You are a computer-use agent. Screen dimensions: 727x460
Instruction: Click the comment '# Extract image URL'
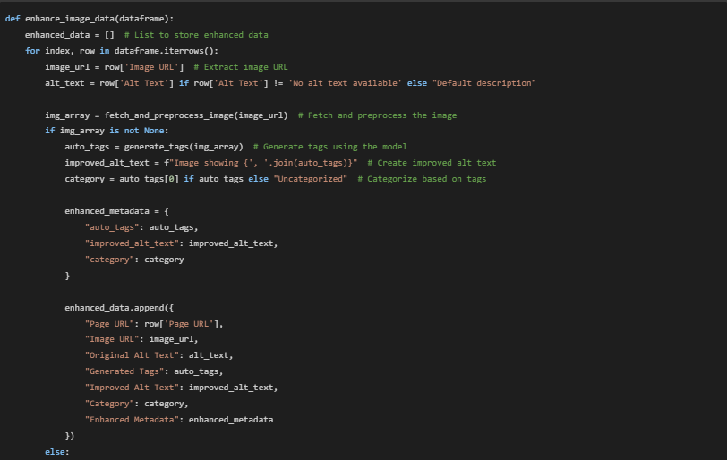coord(241,67)
